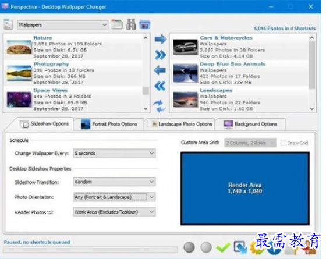Click the right list's scroll down arrow

[x=312, y=109]
